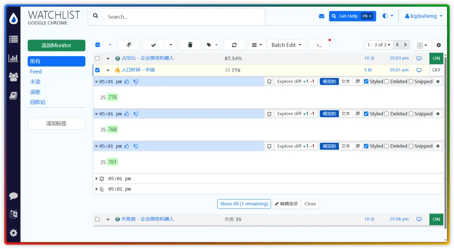Click the Show All (1 remaining) button
Screen dimensions: 454x249
(x=244, y=204)
